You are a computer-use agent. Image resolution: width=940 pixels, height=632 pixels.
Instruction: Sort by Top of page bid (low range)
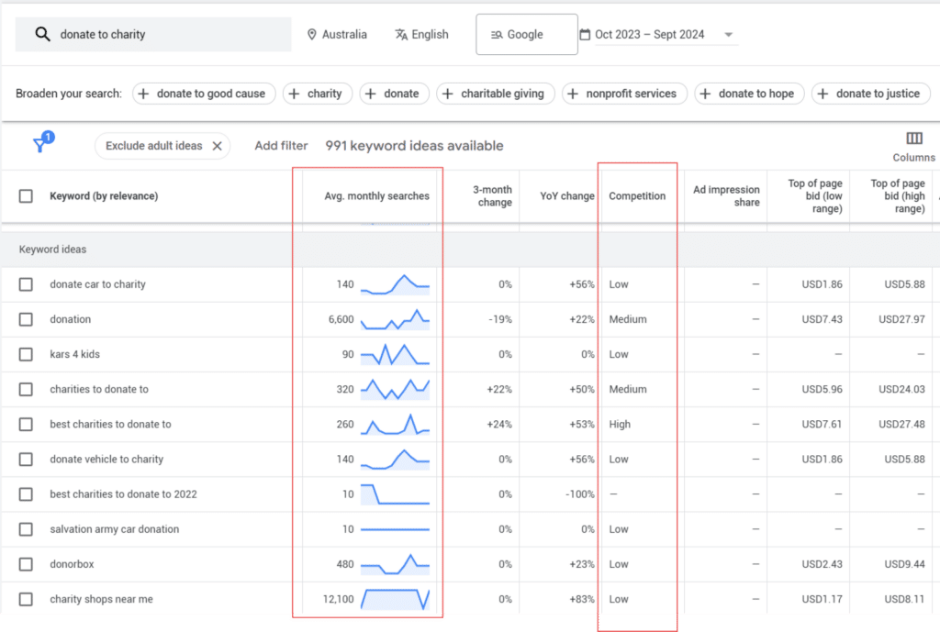click(x=815, y=196)
